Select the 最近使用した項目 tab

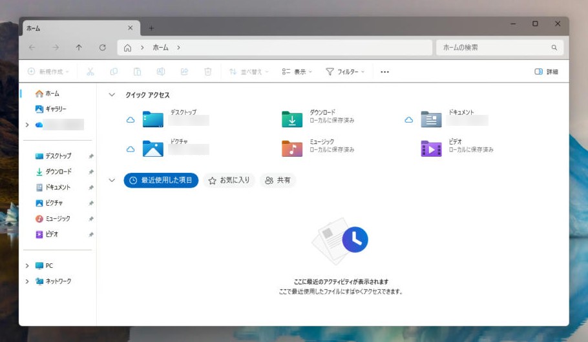[x=161, y=180]
